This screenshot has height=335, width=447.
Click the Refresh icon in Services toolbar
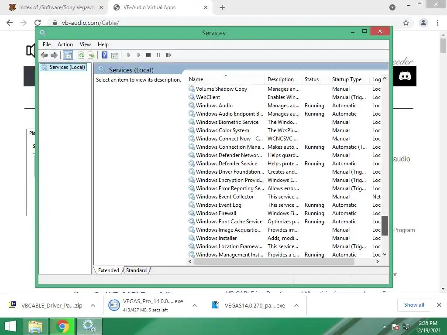click(81, 55)
